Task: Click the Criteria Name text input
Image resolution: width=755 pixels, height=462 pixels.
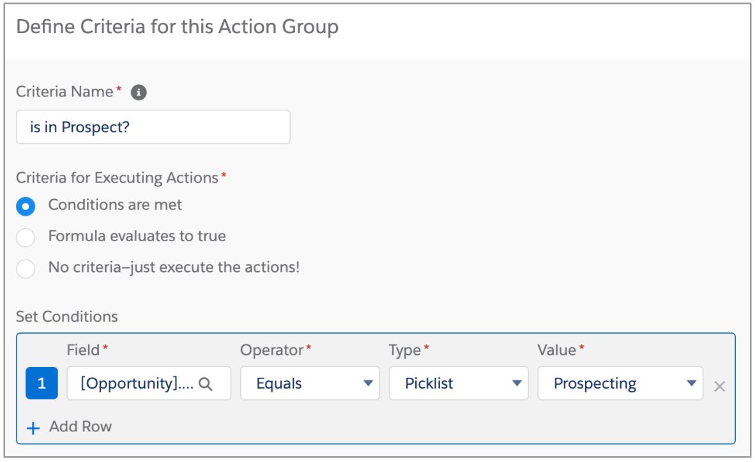Action: 153,127
